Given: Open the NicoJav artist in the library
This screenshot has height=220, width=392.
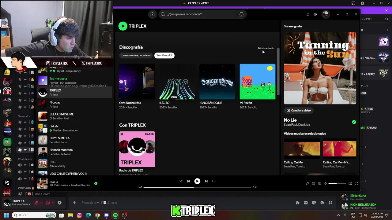Looking at the screenshot, I should [x=74, y=104].
